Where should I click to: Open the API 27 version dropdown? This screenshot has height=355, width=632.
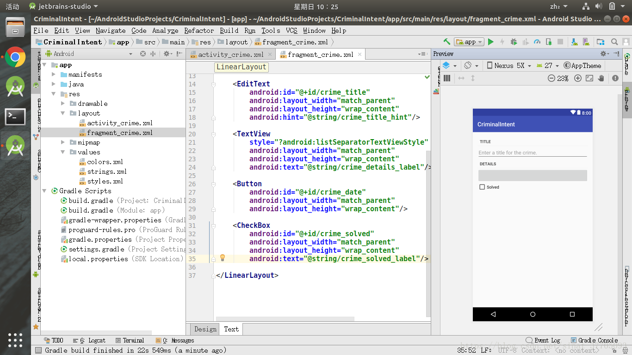(x=548, y=66)
